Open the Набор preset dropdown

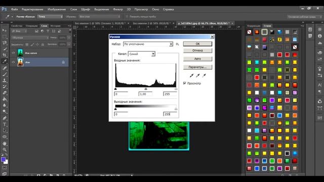[x=148, y=44]
